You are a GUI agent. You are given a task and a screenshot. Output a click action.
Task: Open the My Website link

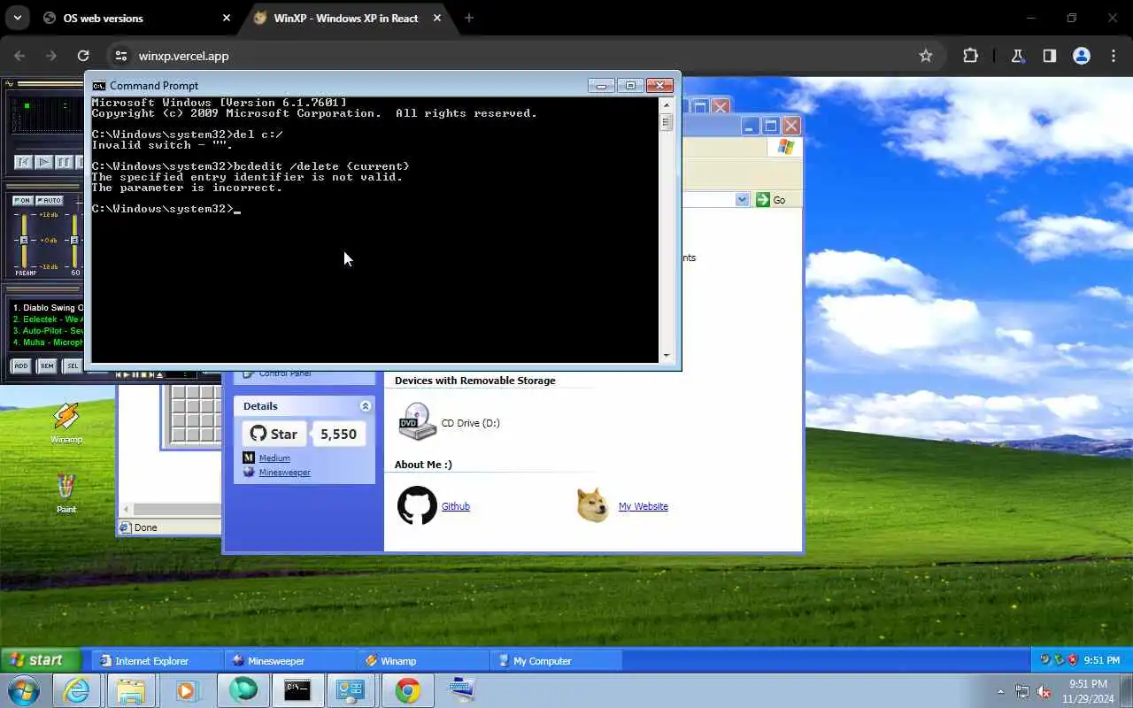tap(644, 506)
